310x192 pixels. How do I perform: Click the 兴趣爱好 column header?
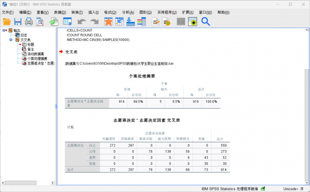pos(109,139)
